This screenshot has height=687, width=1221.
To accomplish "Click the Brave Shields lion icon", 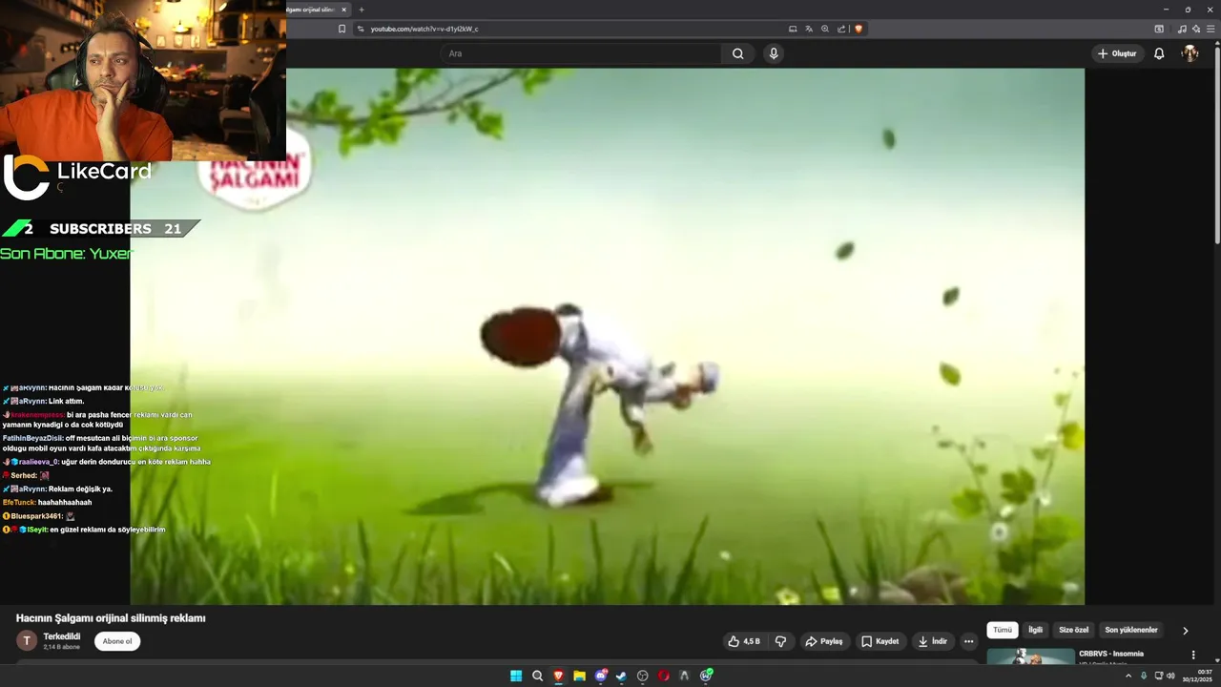I will pyautogui.click(x=859, y=29).
